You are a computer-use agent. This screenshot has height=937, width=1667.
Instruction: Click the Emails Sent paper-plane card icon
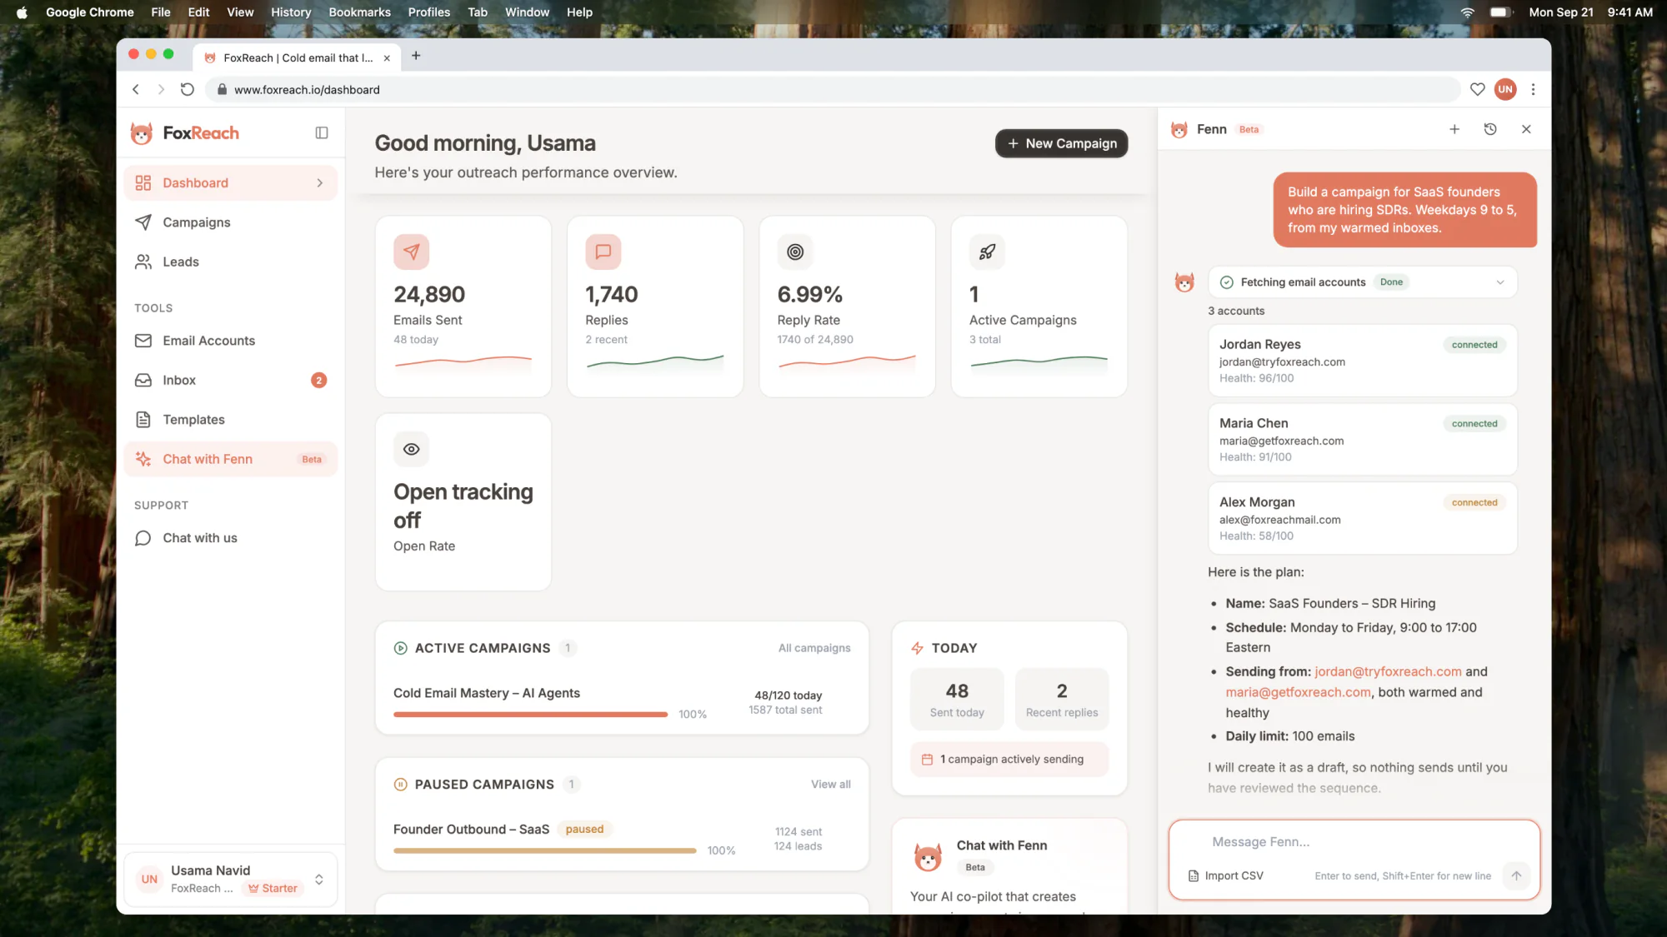pos(412,252)
